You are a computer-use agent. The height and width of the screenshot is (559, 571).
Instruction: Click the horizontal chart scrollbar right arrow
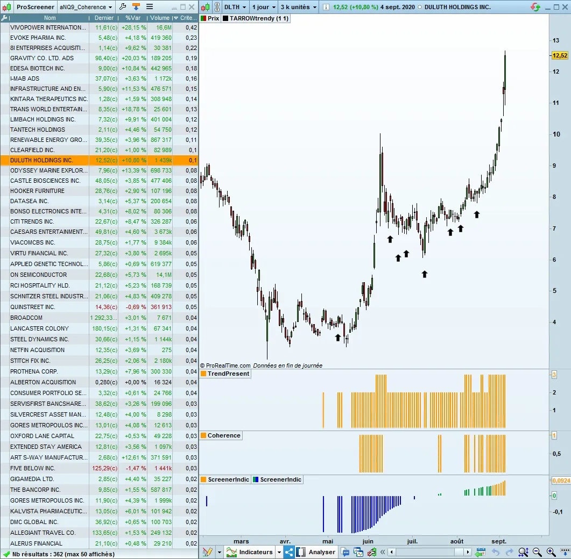pyautogui.click(x=467, y=552)
